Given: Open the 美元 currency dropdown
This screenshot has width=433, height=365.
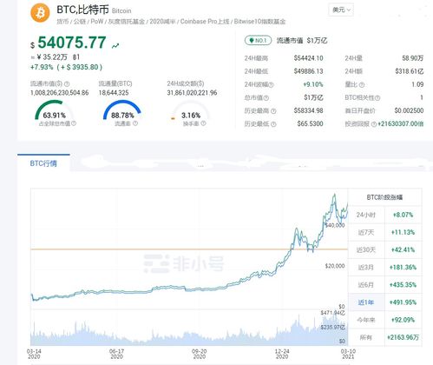Looking at the screenshot, I should point(341,10).
